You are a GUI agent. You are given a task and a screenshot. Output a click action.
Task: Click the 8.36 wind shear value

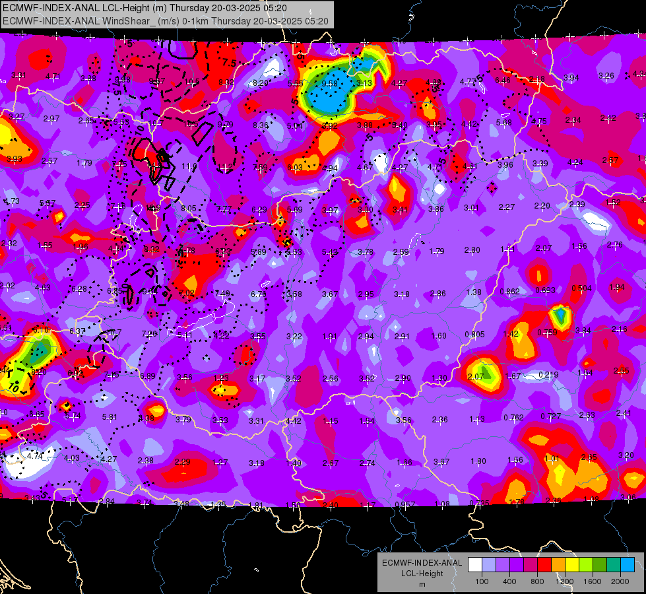(x=261, y=125)
